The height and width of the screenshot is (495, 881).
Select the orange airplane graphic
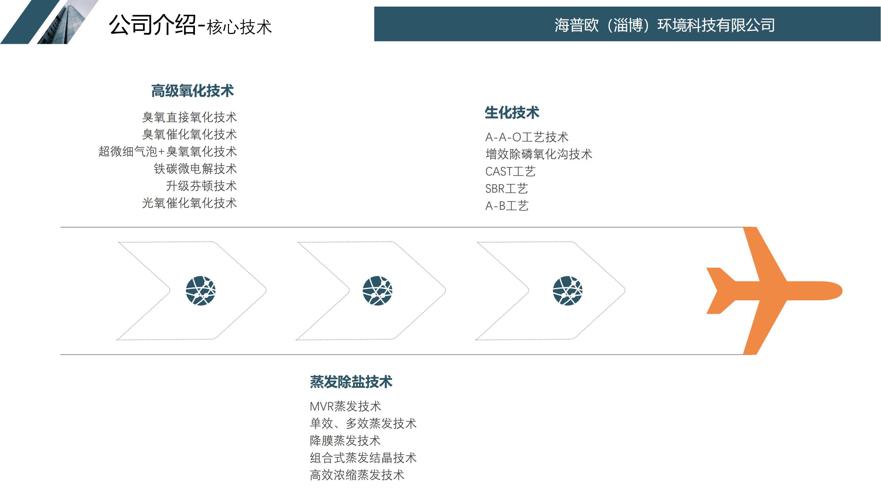(774, 291)
